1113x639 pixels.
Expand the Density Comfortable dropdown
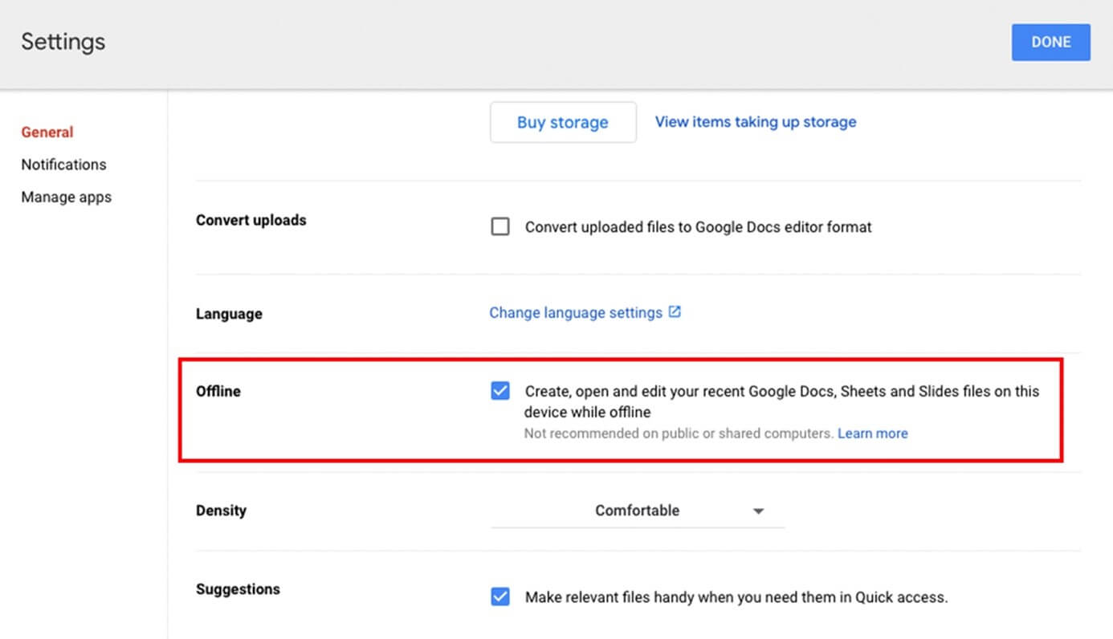638,511
